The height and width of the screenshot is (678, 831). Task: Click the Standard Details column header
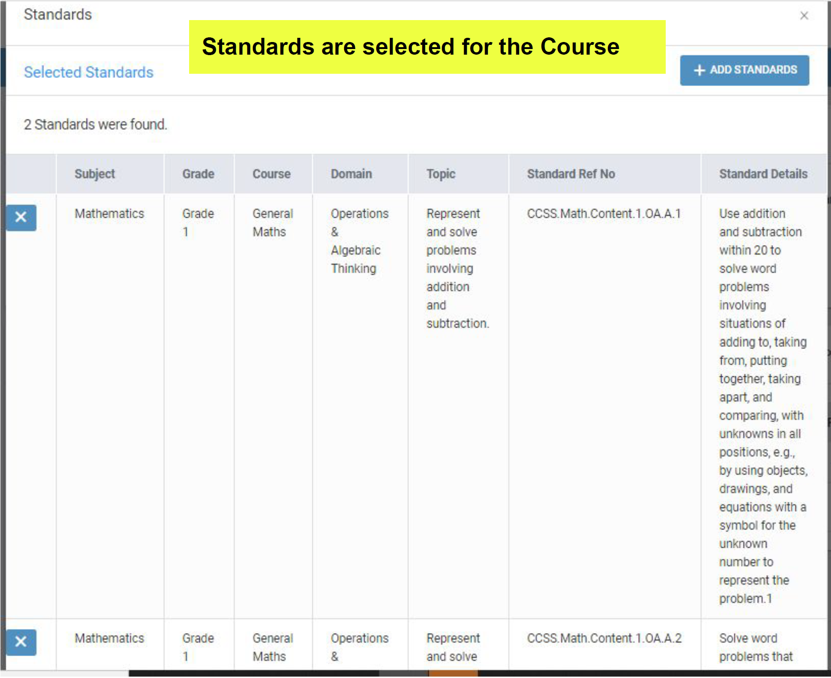click(763, 174)
